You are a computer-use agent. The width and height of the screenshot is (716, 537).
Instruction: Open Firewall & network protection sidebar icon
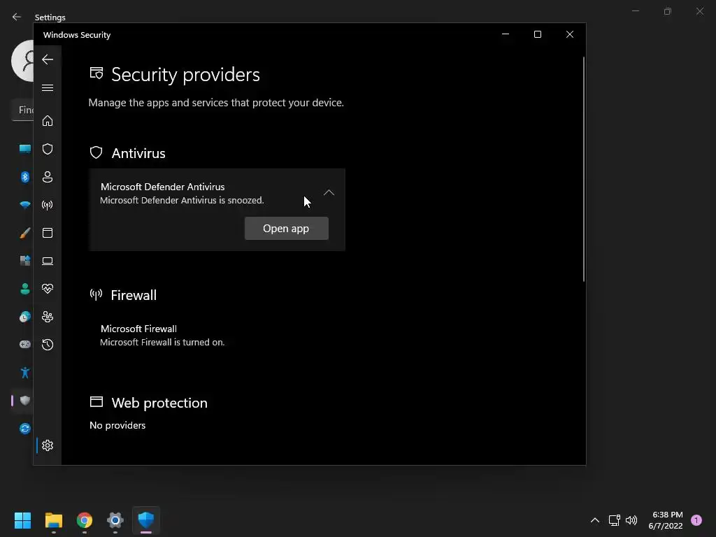(48, 205)
